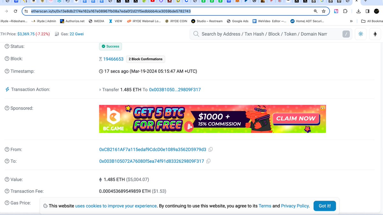Open iRyde | Admin bookmark
383x215 pixels.
(x=44, y=21)
